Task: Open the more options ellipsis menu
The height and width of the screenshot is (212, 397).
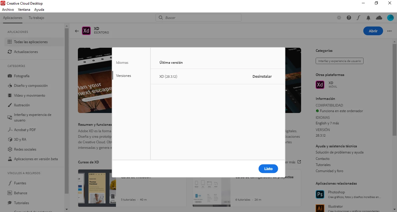Action: pos(389,31)
